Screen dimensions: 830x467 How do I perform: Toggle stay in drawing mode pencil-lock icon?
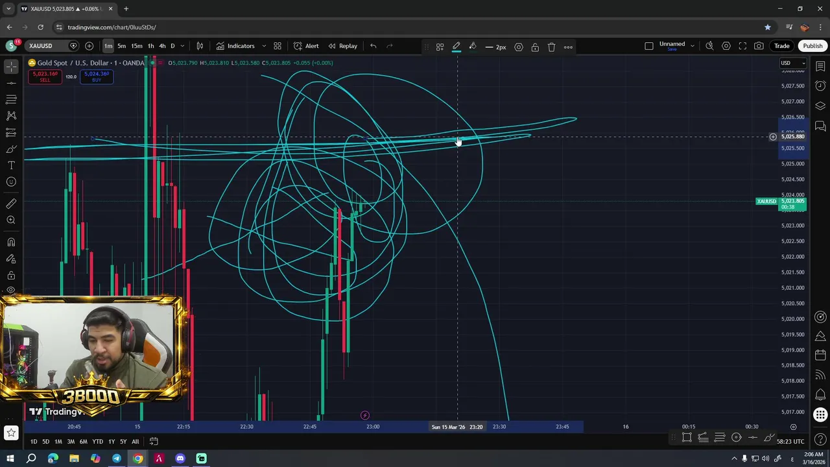pos(11,259)
